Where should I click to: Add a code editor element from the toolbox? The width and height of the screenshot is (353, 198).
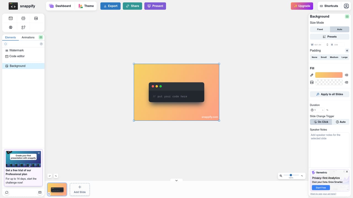click(x=10, y=18)
